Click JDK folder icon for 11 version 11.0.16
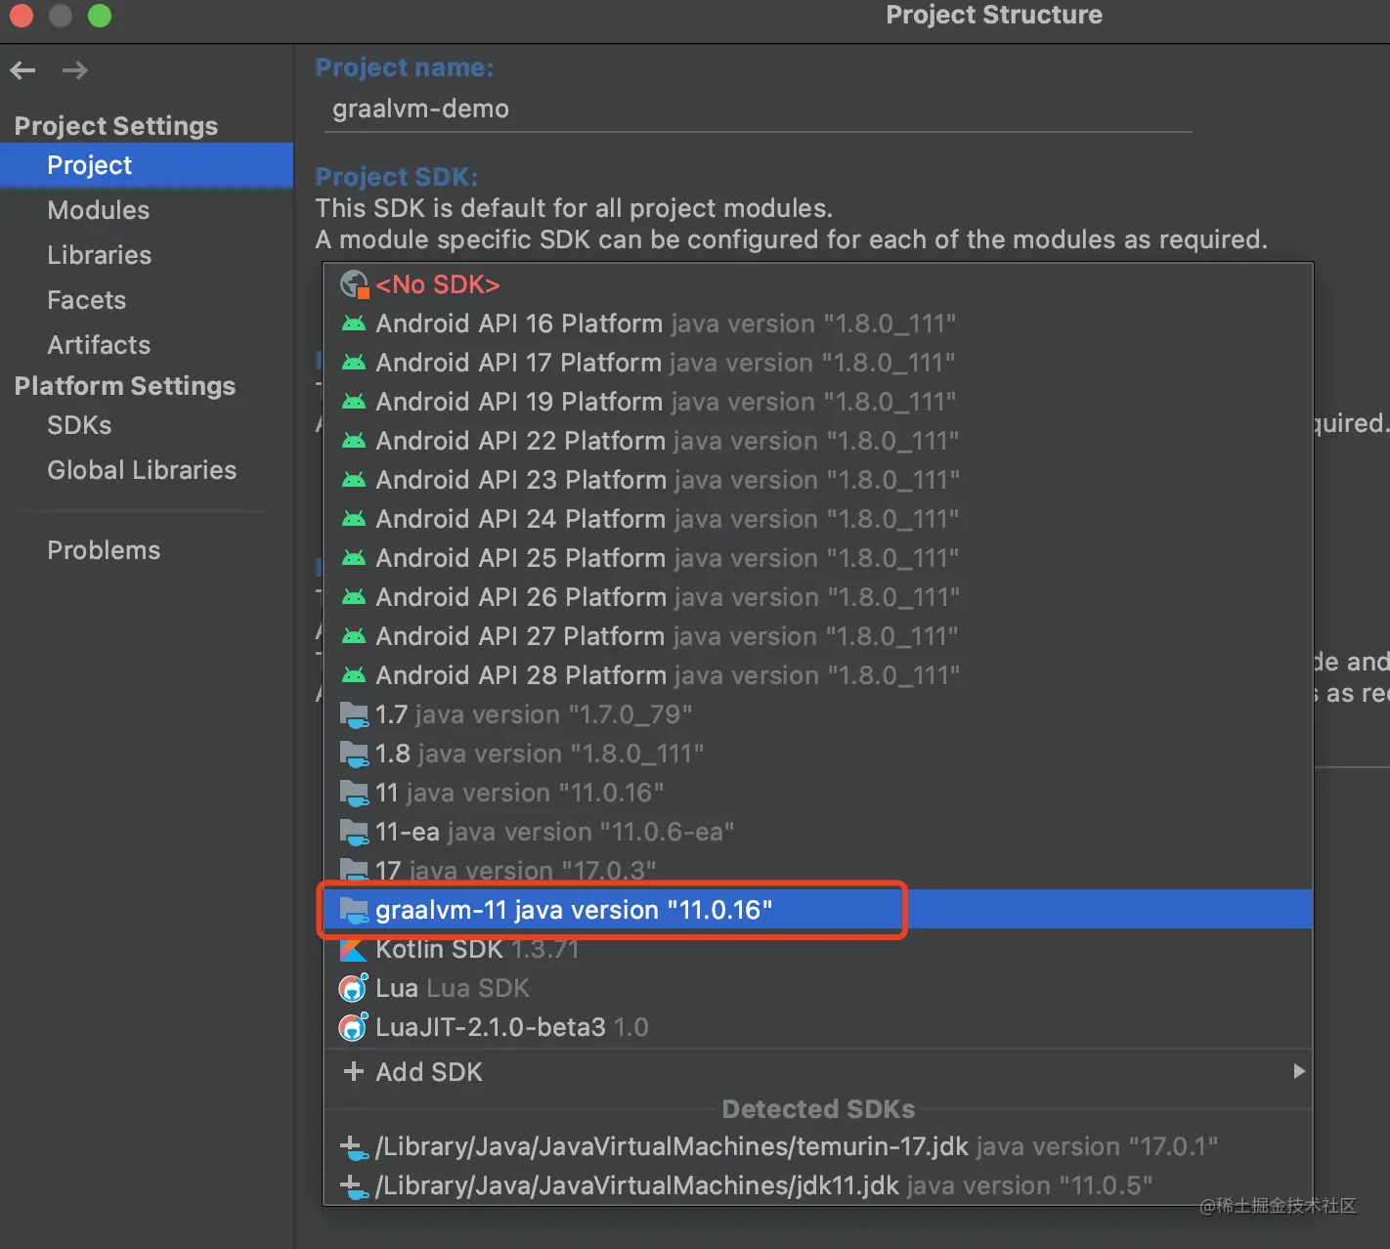 (x=354, y=794)
